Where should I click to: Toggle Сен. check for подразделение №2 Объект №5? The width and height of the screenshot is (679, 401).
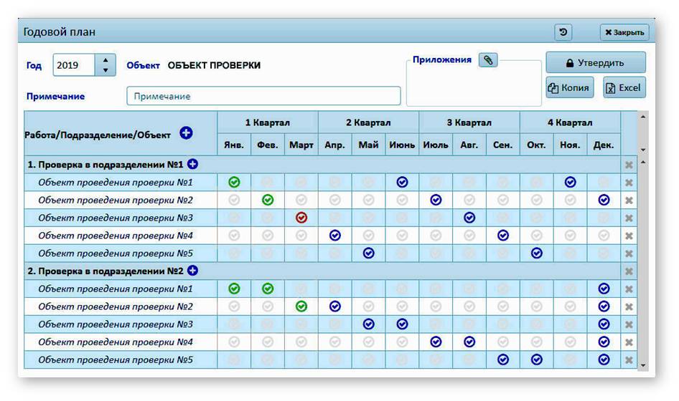click(502, 359)
